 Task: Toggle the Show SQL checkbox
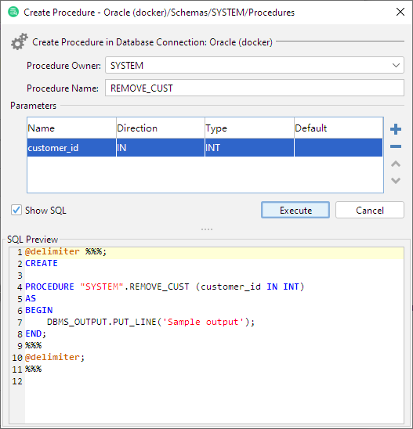[16, 210]
